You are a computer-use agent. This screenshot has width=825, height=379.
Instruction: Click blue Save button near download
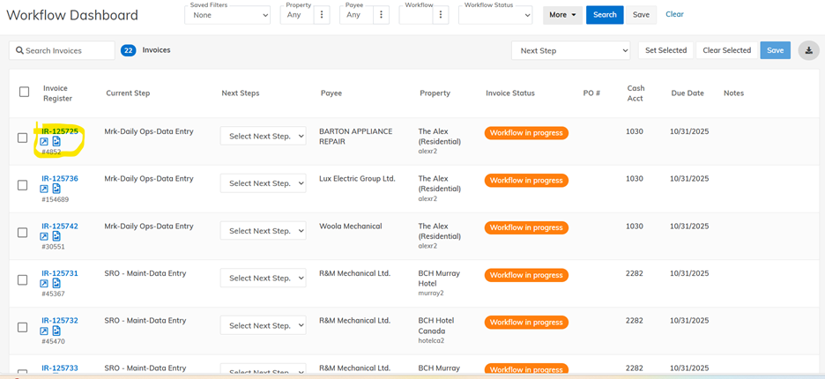click(775, 50)
